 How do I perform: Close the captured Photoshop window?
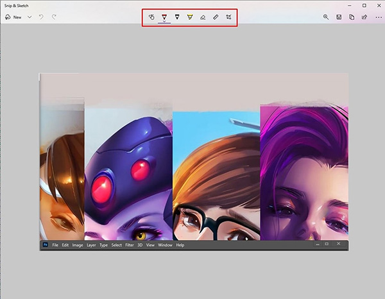(339, 244)
